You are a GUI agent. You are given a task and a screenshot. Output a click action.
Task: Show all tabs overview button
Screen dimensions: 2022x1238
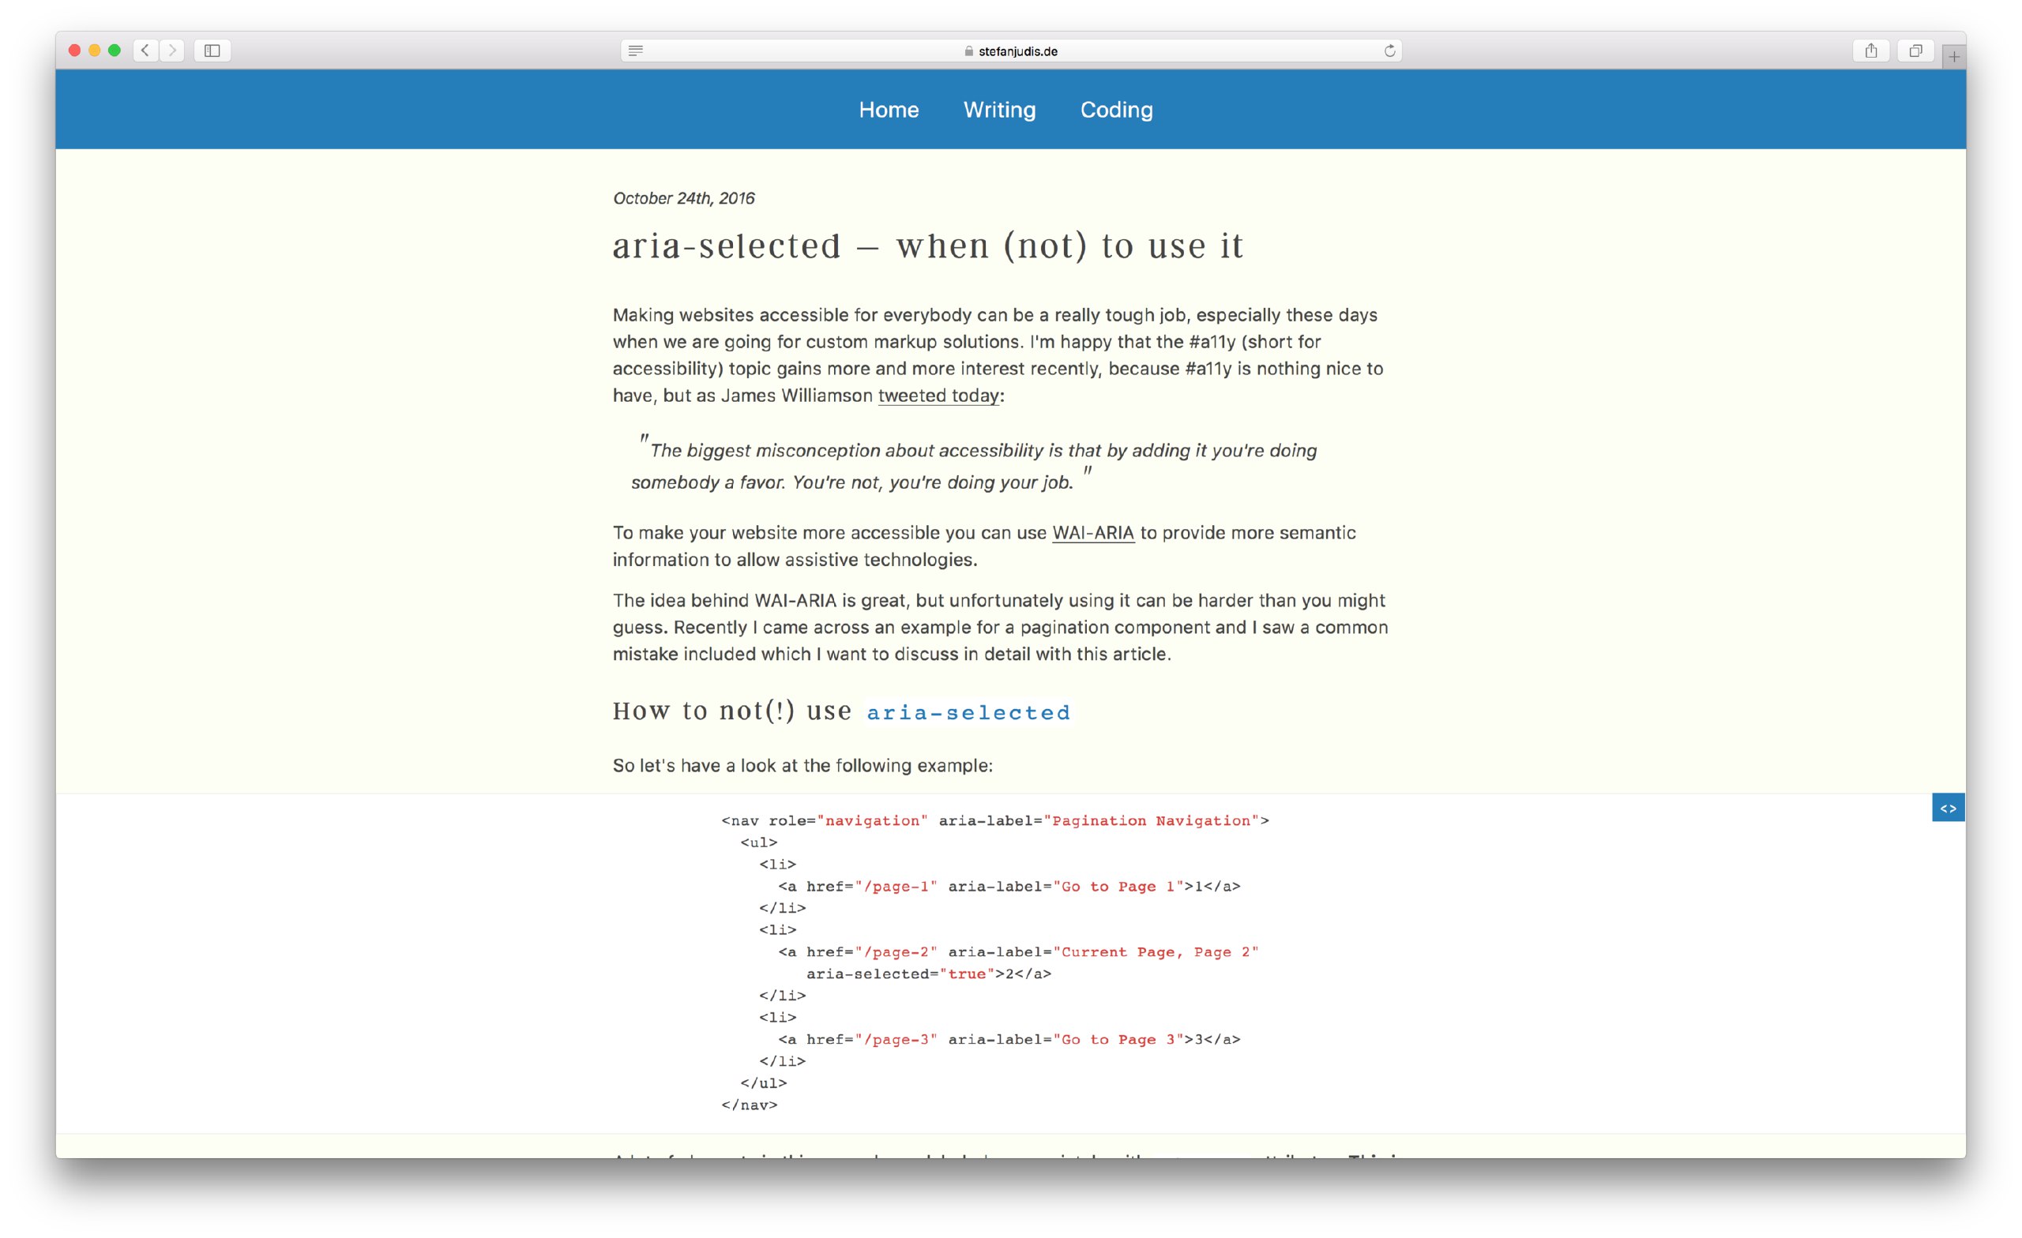[1915, 51]
